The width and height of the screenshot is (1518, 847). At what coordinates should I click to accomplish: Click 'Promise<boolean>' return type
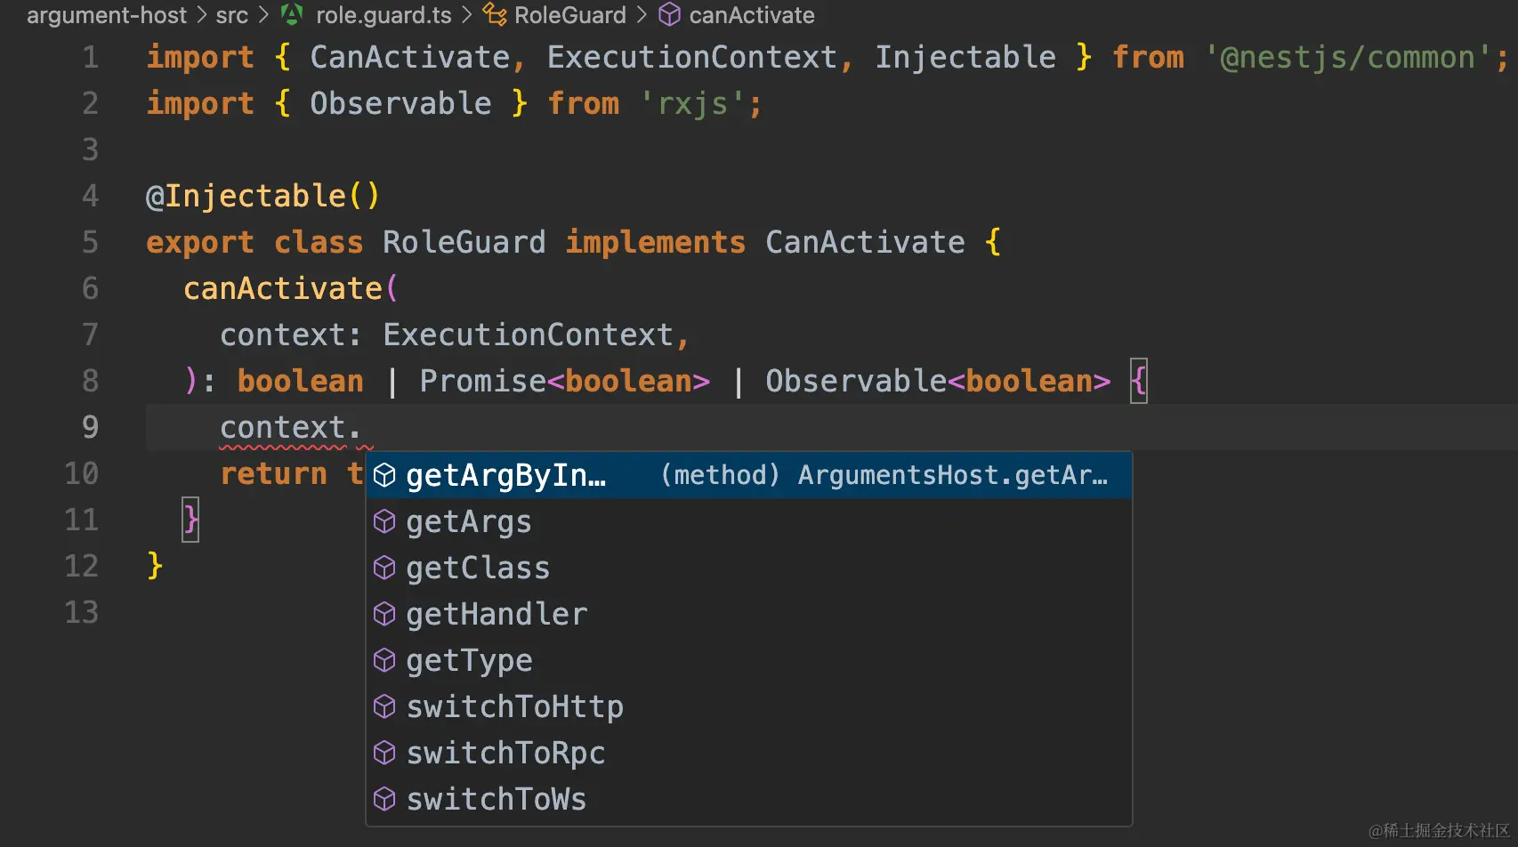coord(565,382)
